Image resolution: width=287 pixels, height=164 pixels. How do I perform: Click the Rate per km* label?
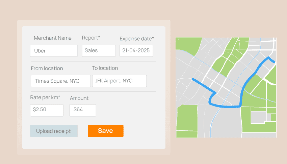coord(45,97)
